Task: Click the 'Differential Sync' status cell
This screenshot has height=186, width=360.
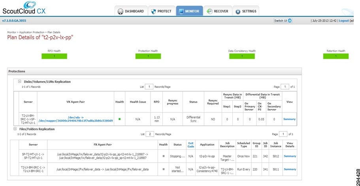Action: tap(193, 119)
